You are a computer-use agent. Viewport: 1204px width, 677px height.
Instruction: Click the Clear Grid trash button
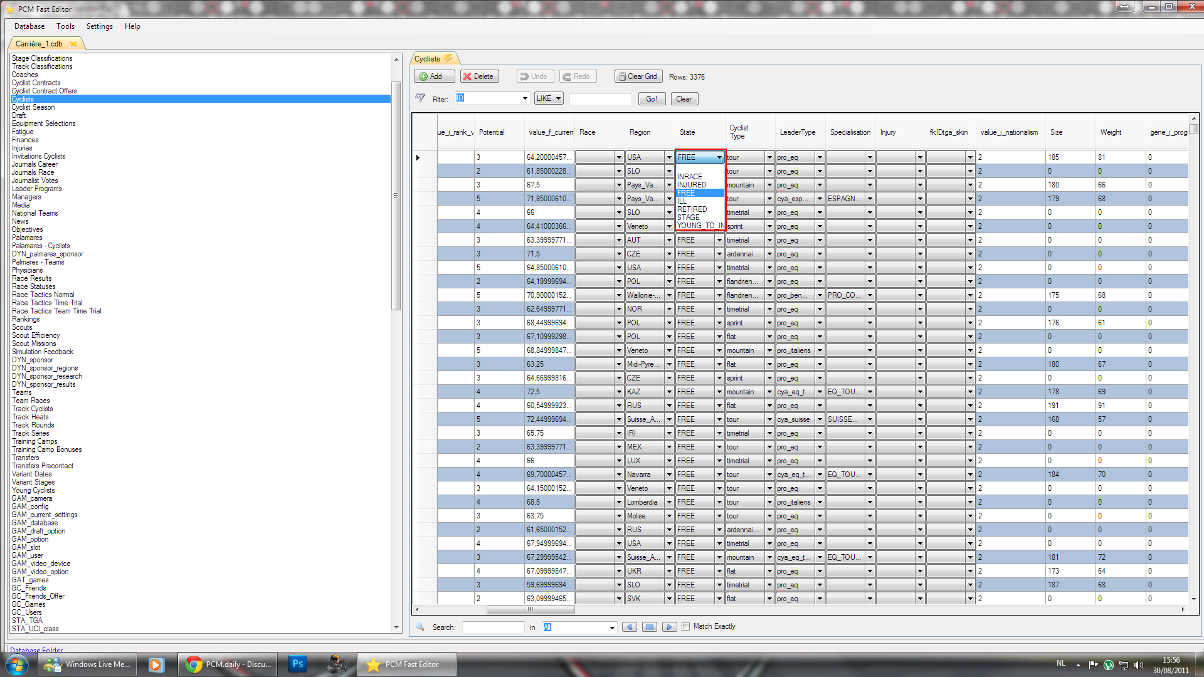(638, 76)
